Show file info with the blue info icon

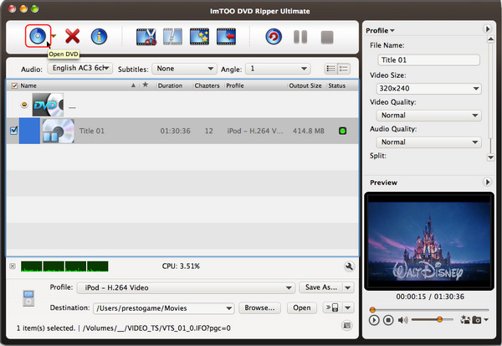99,36
